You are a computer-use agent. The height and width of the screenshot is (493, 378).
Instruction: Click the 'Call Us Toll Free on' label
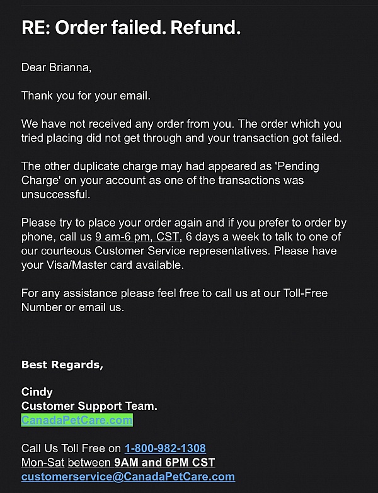[71, 448]
